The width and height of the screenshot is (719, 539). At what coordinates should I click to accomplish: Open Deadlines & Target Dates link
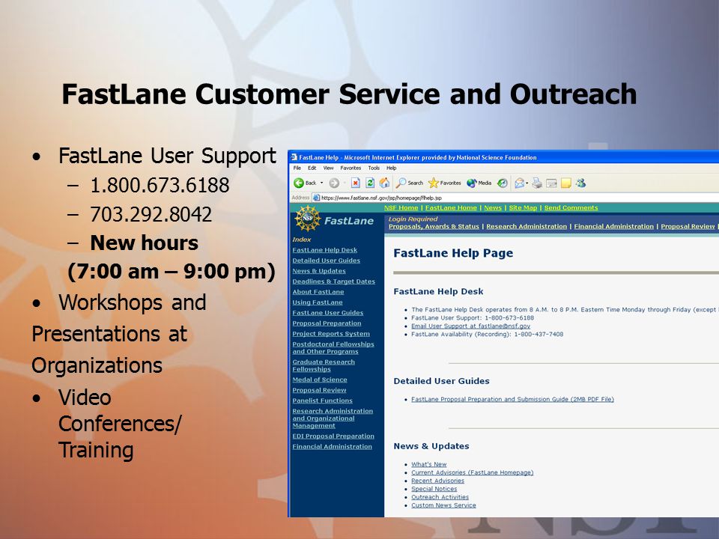[x=334, y=281]
